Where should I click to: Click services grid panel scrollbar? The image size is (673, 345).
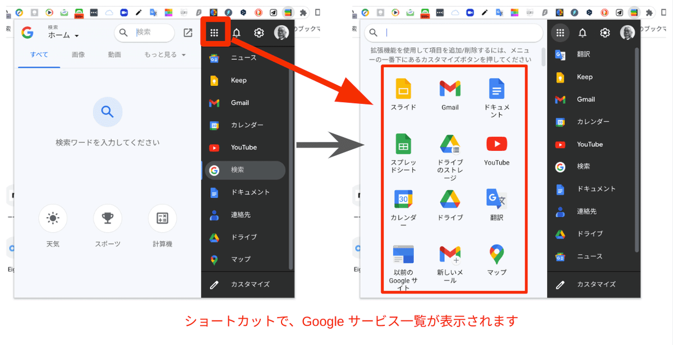coord(543,57)
